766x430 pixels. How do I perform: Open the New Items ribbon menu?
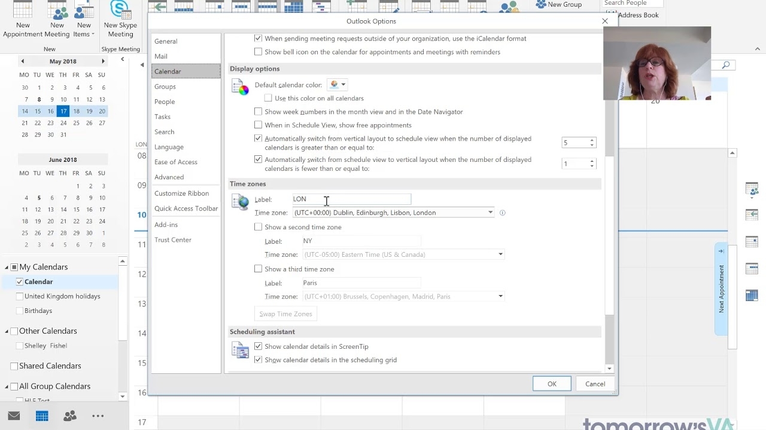[84, 20]
